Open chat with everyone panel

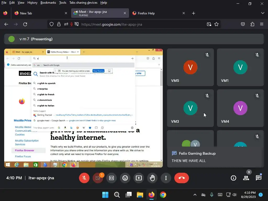pos(258,178)
